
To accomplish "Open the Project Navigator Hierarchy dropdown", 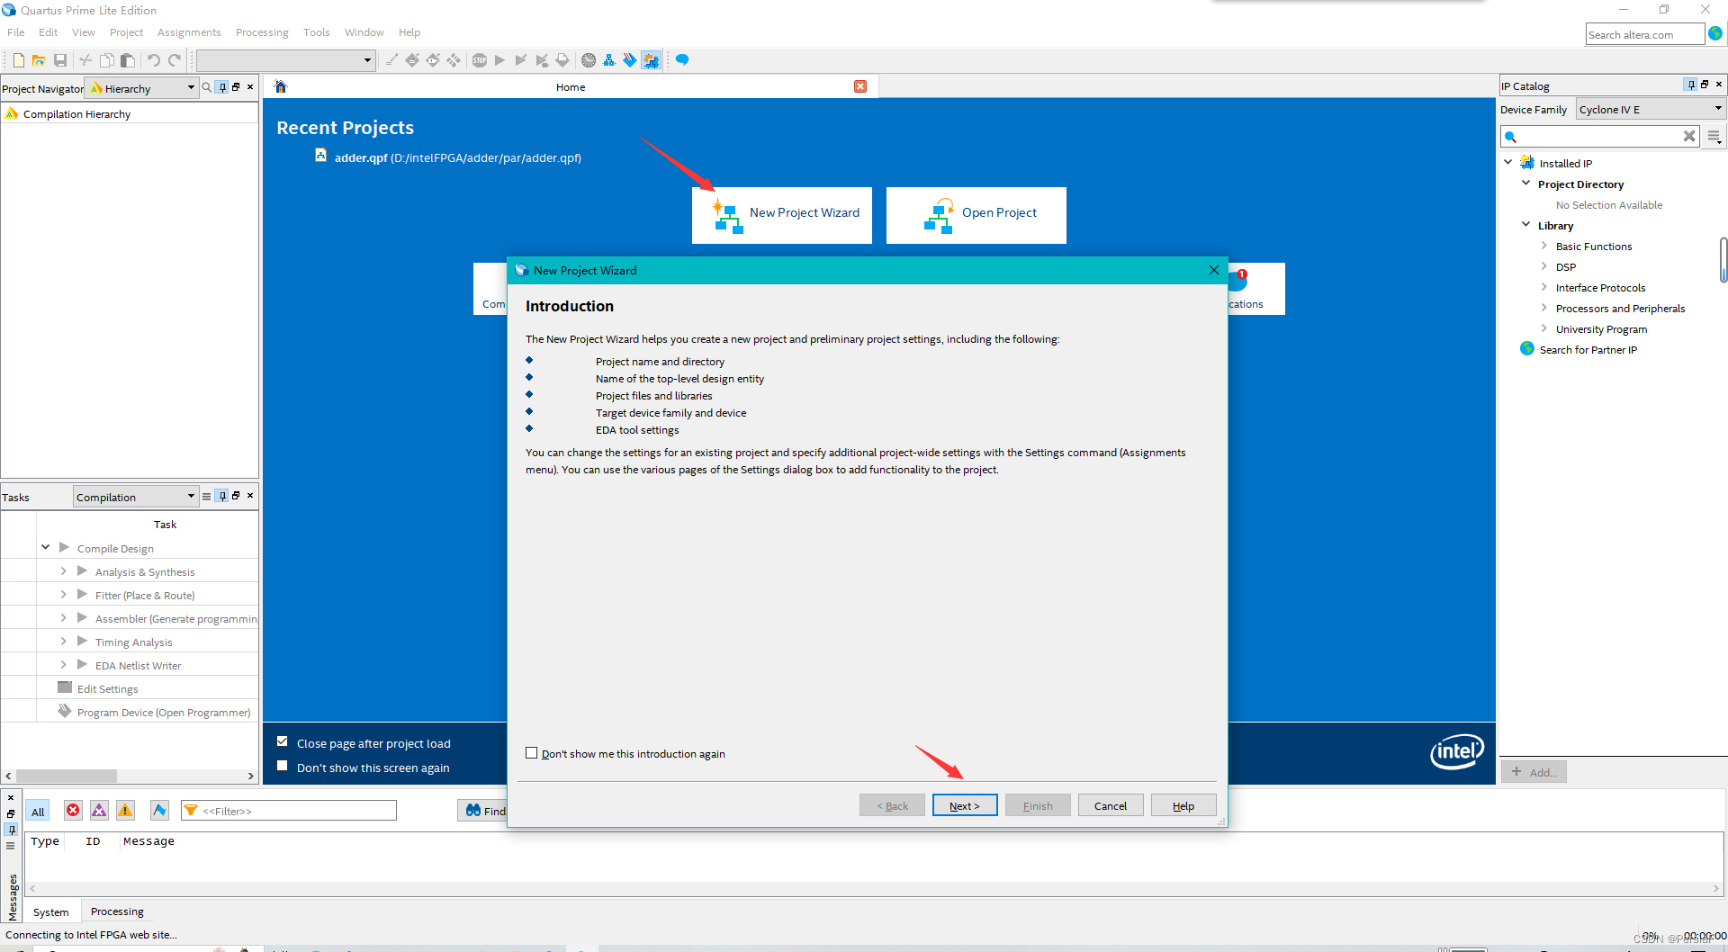I will coord(141,88).
